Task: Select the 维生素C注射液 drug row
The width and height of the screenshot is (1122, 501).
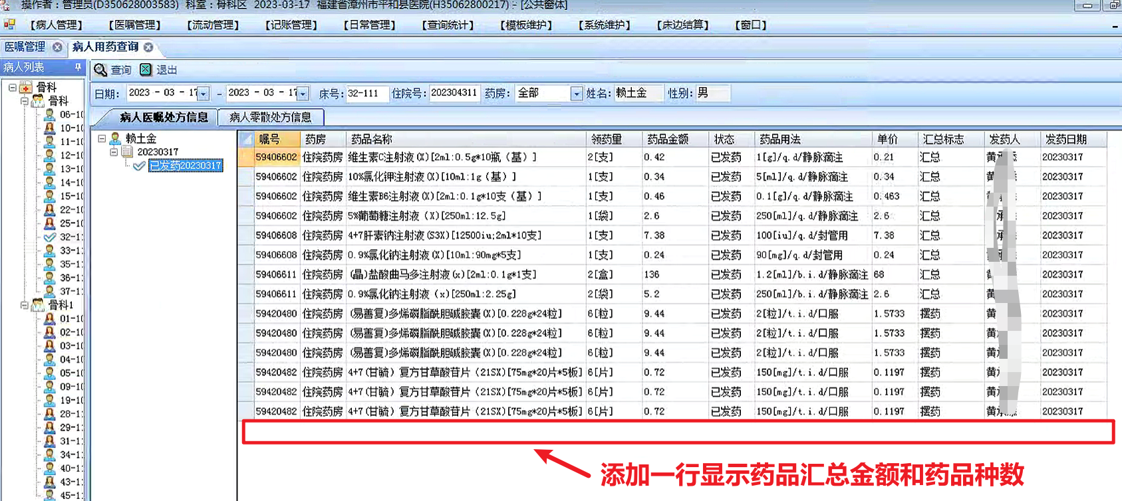Action: 672,157
